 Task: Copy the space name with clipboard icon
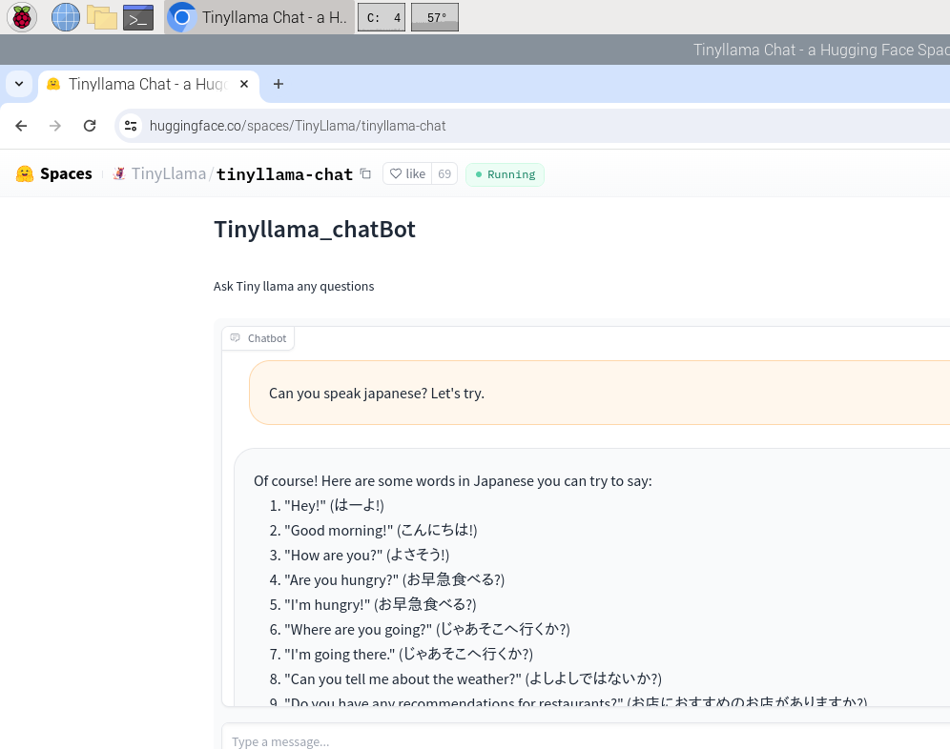point(365,173)
